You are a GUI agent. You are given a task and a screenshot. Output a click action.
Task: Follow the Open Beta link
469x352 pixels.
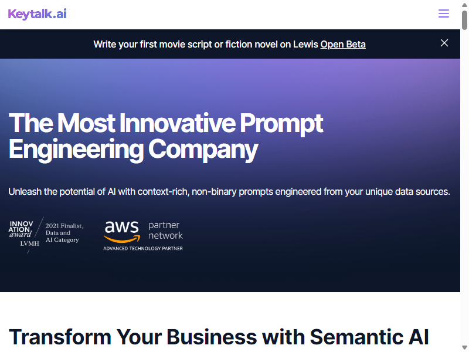click(343, 45)
